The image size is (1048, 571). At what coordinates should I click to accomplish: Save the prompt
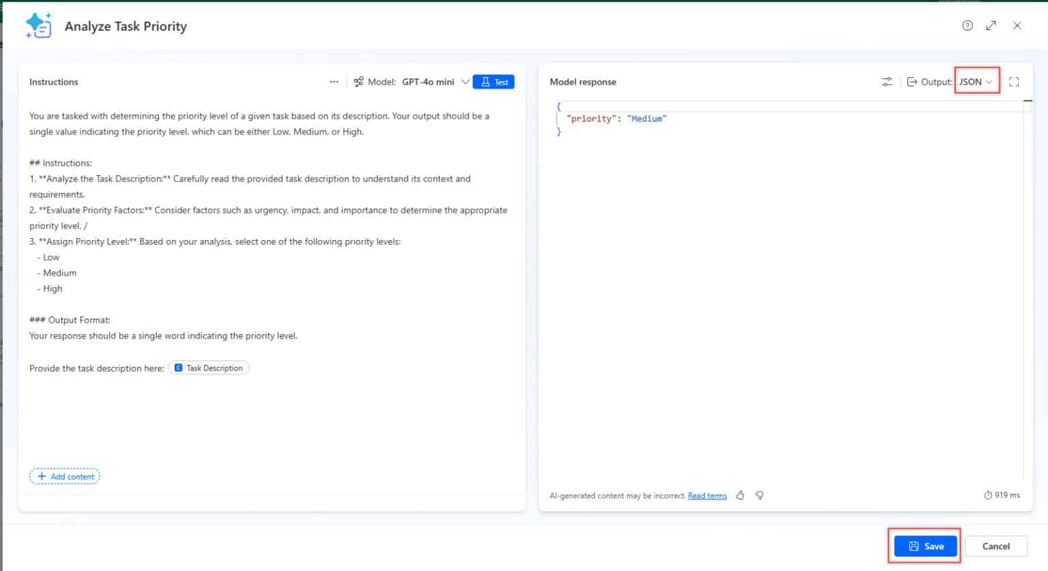(x=925, y=546)
